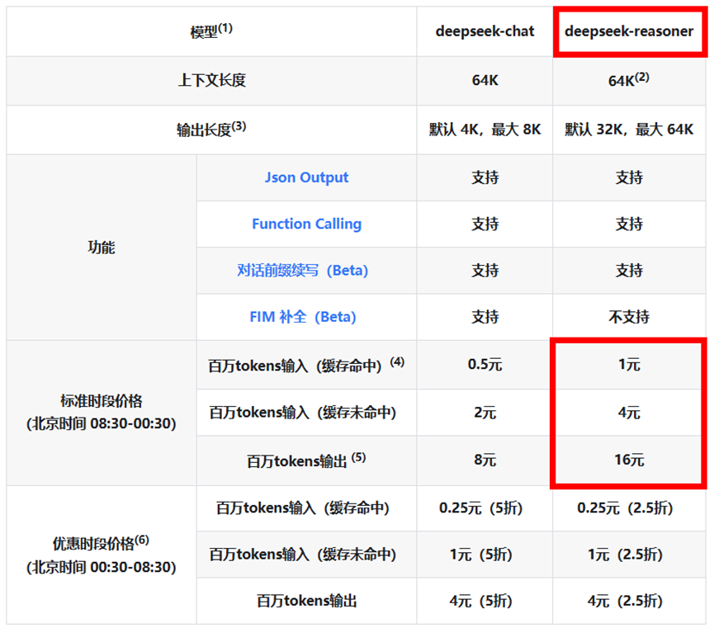Image resolution: width=714 pixels, height=628 pixels.
Task: Open the 对话前缀续写 (Beta) link
Action: click(x=302, y=271)
